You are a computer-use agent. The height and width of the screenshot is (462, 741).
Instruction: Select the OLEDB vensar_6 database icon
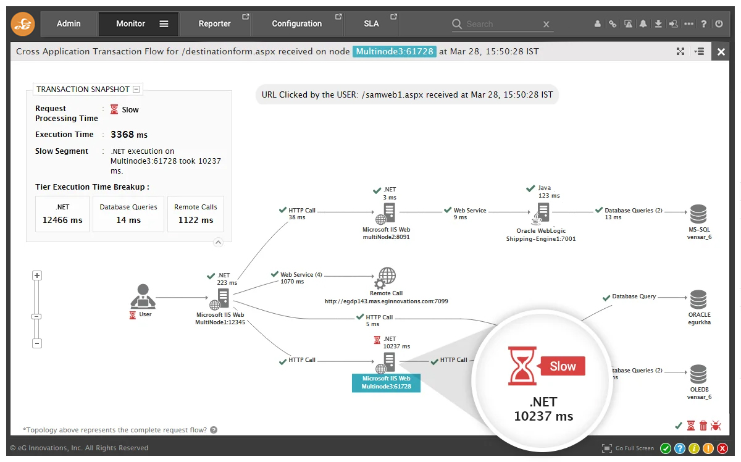coord(698,374)
